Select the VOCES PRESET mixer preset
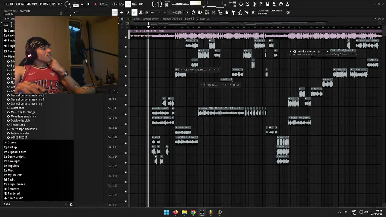Image resolution: width=386 pixels, height=217 pixels. click(x=19, y=137)
